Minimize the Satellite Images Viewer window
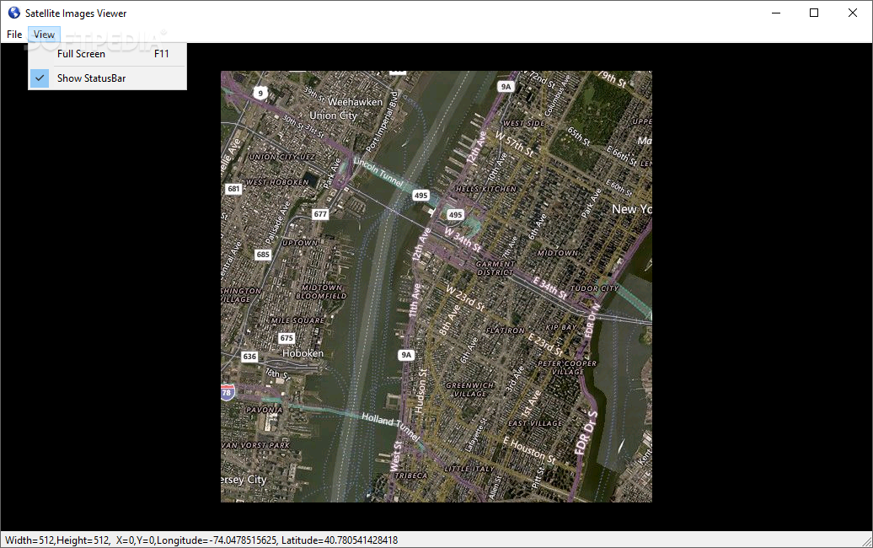The height and width of the screenshot is (548, 873). click(x=776, y=13)
